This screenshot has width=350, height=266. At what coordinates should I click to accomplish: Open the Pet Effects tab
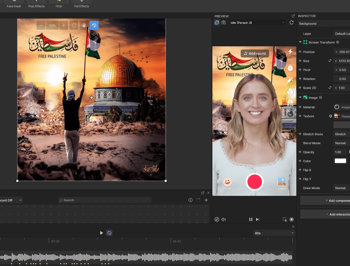[x=81, y=4]
